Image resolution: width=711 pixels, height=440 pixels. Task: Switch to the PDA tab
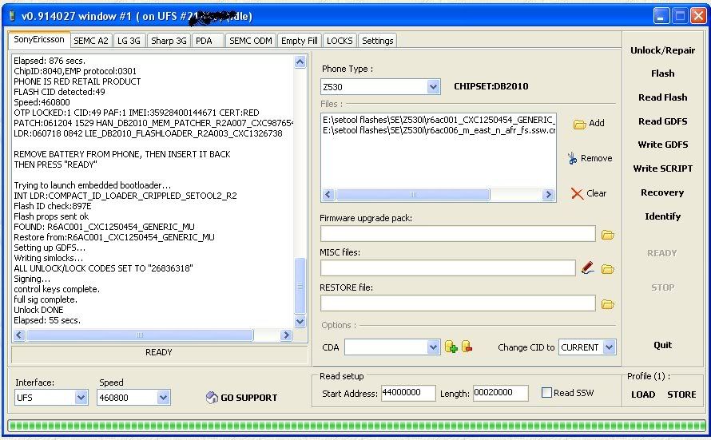pos(208,41)
